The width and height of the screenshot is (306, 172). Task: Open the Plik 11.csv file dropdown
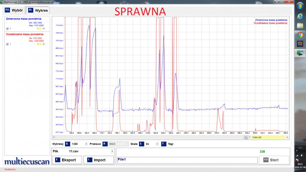coord(112,151)
